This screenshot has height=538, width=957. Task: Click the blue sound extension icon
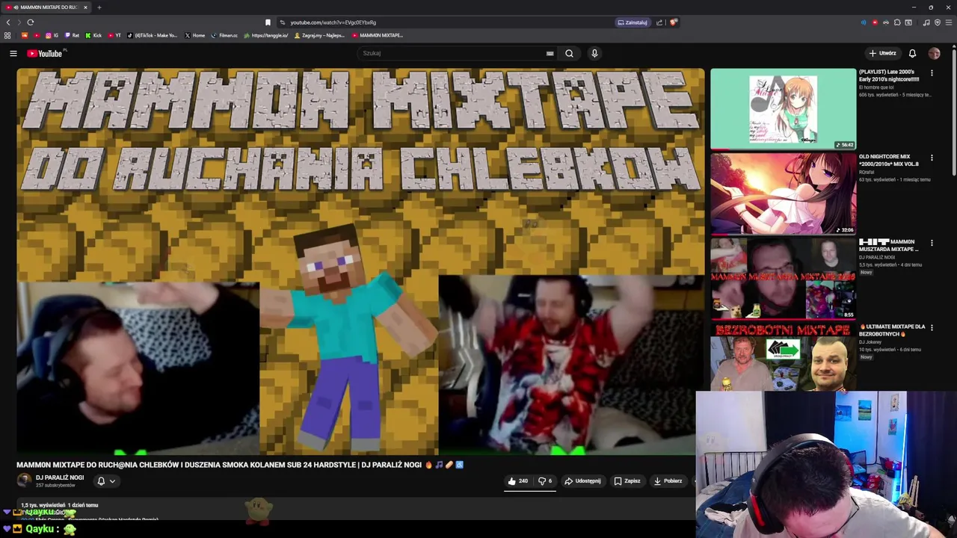coord(864,22)
